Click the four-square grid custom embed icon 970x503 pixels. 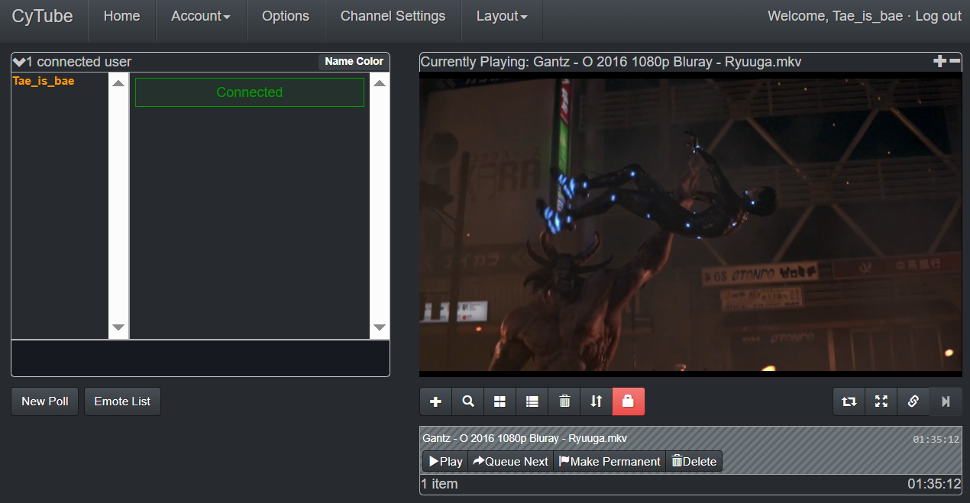tap(500, 401)
